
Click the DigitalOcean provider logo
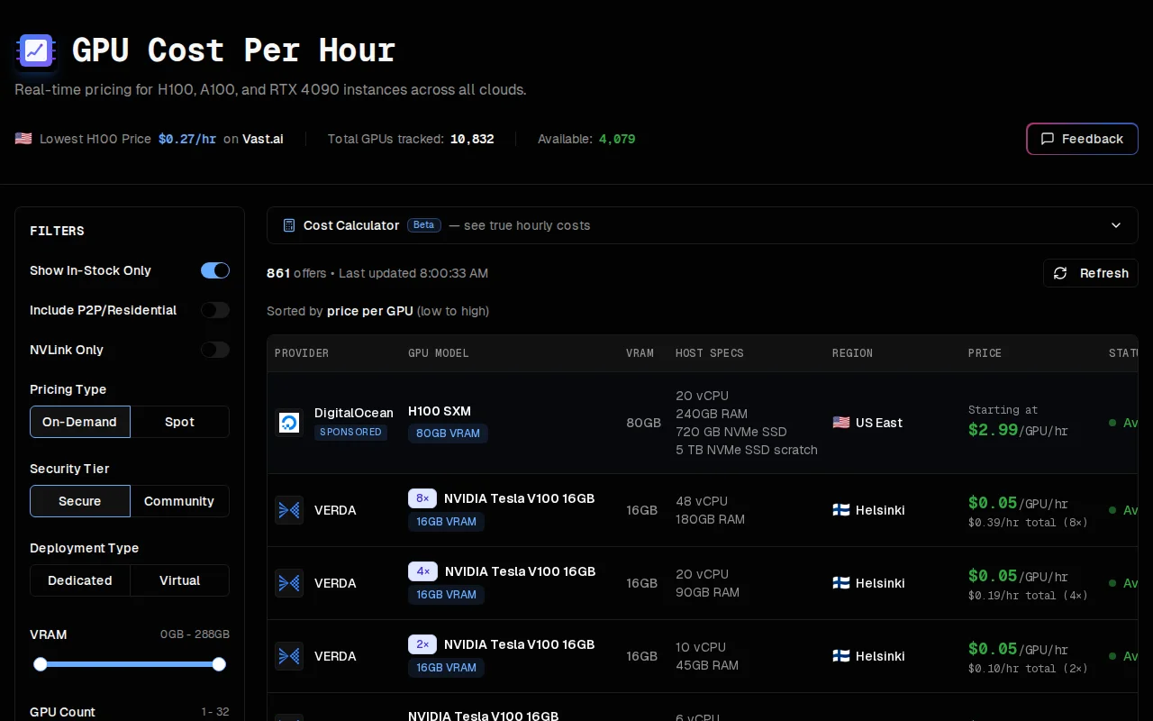click(x=289, y=423)
